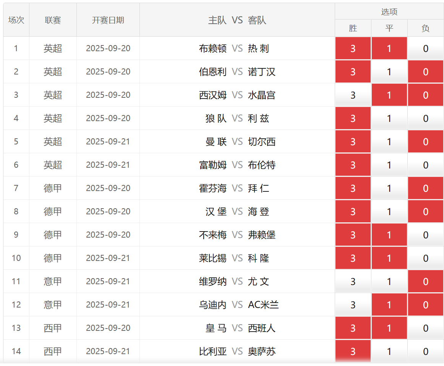
Task: Toggle draw (1) for 比利亚 vs 奥萨苏
Action: 389,351
